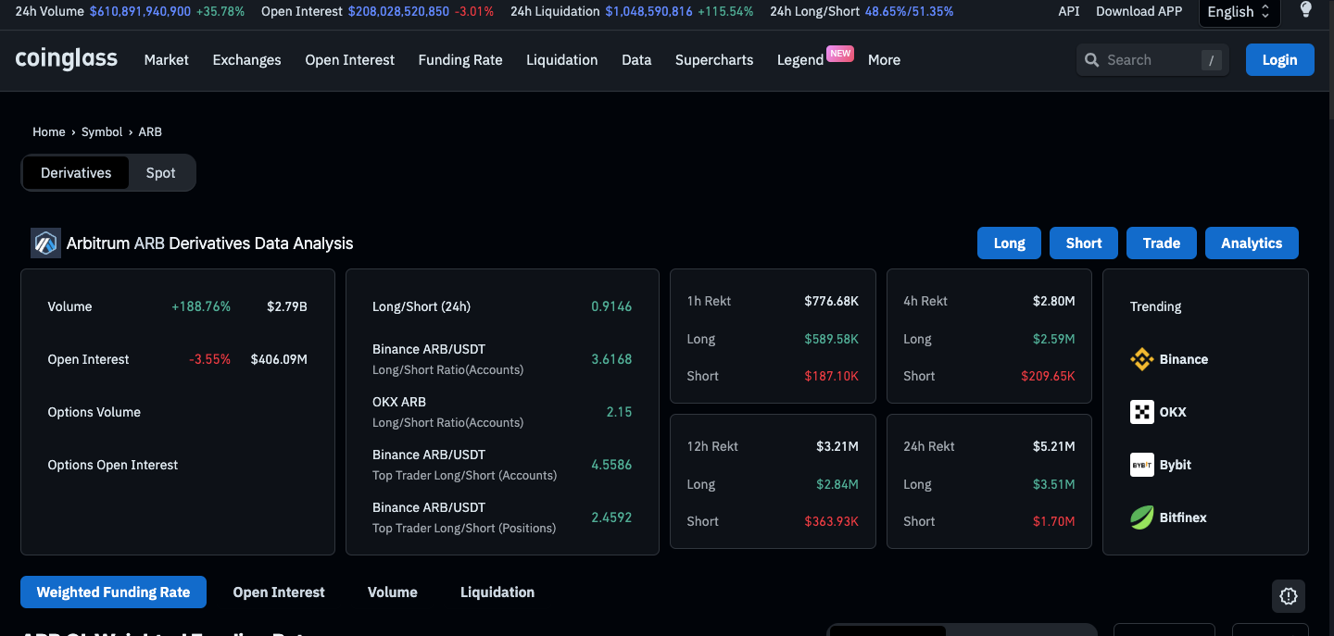Image resolution: width=1334 pixels, height=636 pixels.
Task: Open OKX from the Trending list
Action: (1158, 412)
